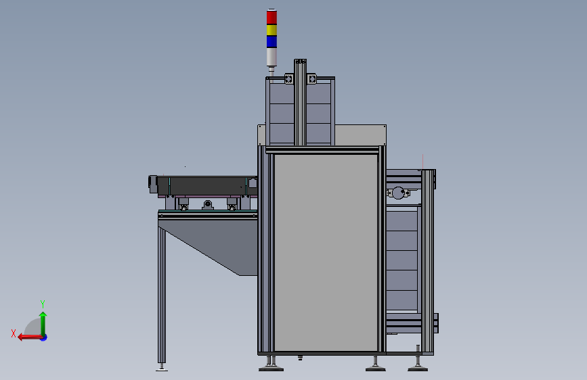Select the dark conveyor module on the left
This screenshot has width=587, height=380.
point(207,185)
